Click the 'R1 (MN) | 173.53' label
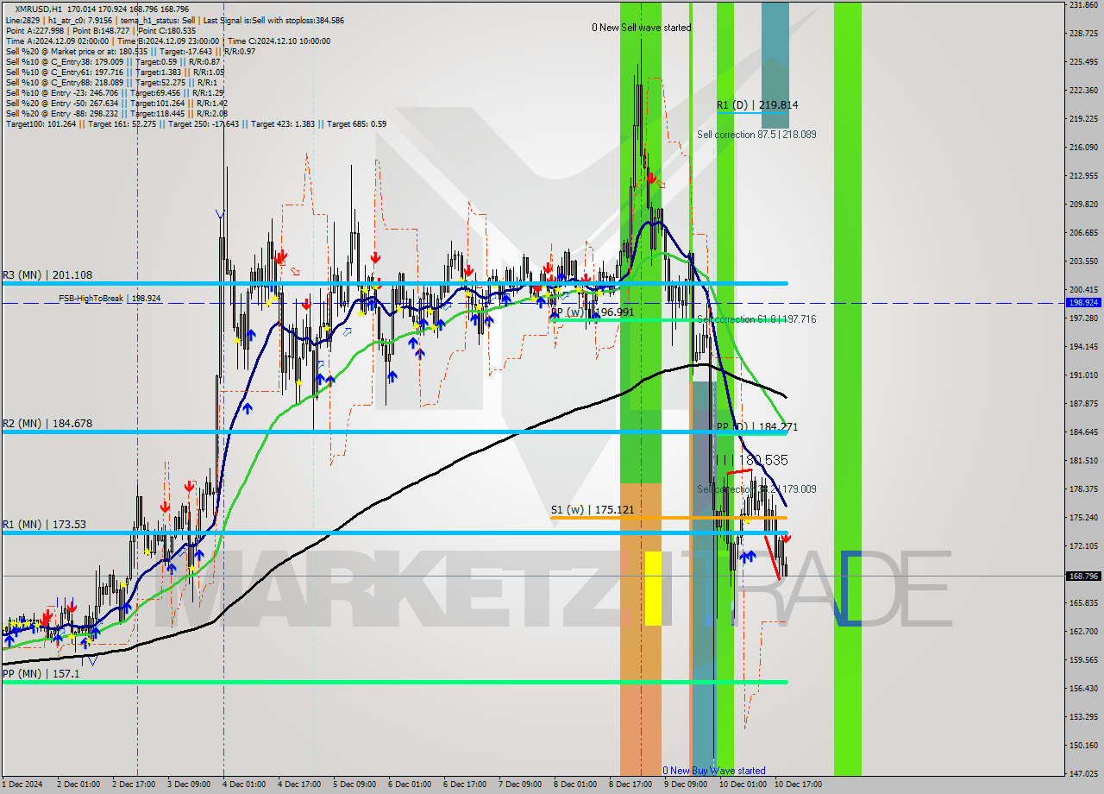 (x=44, y=525)
